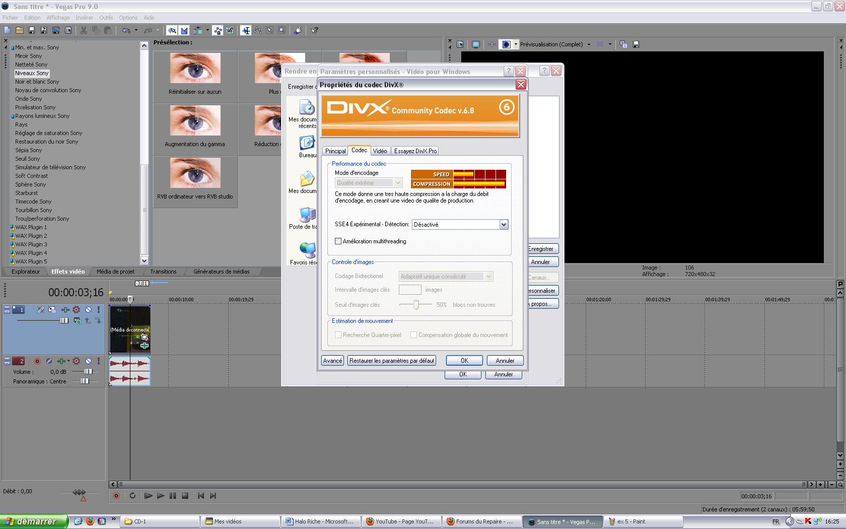846x529 pixels.
Task: Open track FX on audio track 2
Action: [77, 361]
